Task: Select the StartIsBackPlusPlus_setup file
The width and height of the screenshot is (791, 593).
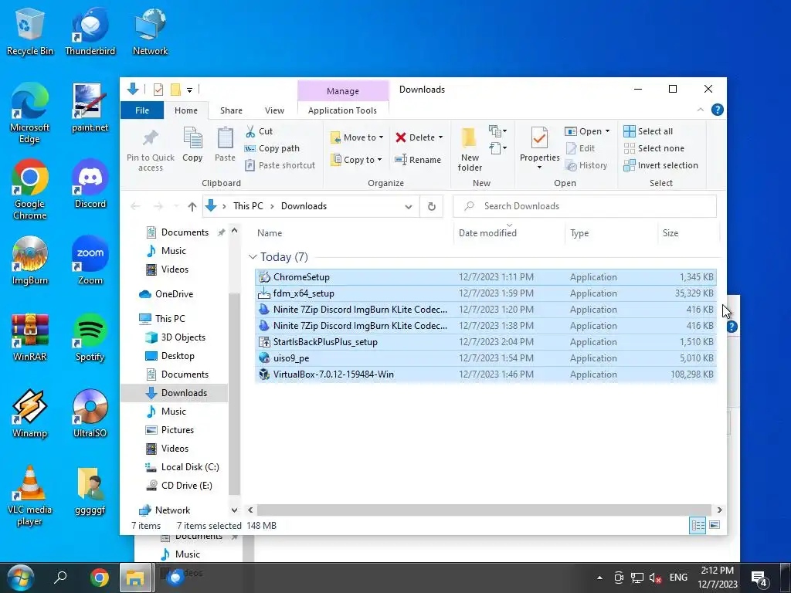Action: (486, 342)
